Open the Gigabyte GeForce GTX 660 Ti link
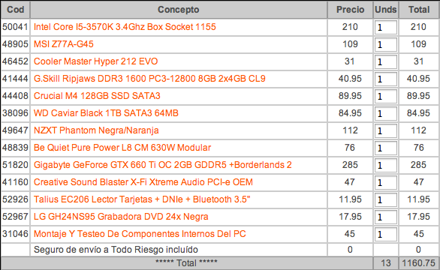Image resolution: width=440 pixels, height=270 pixels. 162,165
